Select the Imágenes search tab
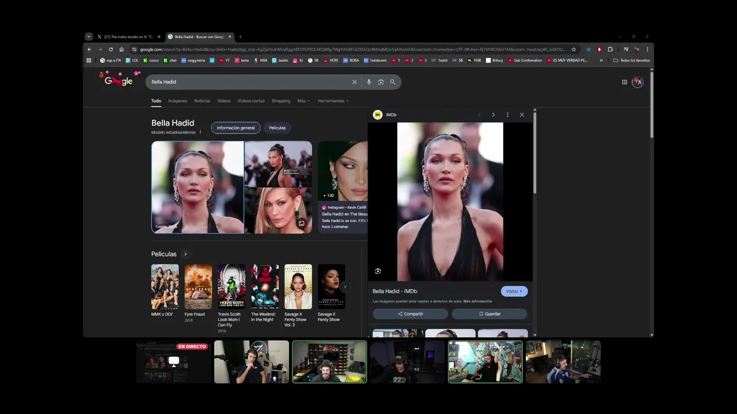737x414 pixels. pyautogui.click(x=177, y=101)
